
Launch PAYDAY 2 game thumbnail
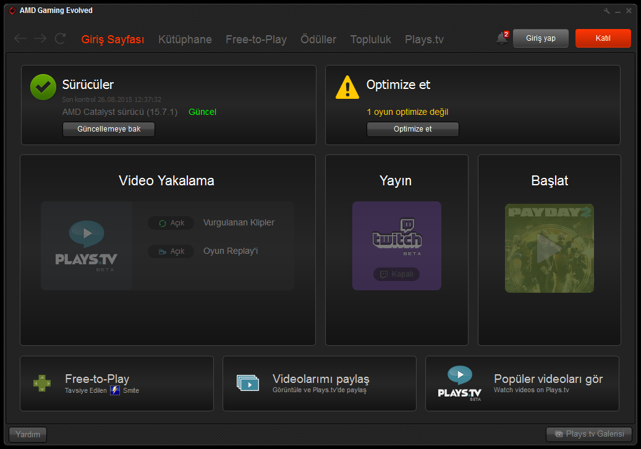(x=550, y=248)
